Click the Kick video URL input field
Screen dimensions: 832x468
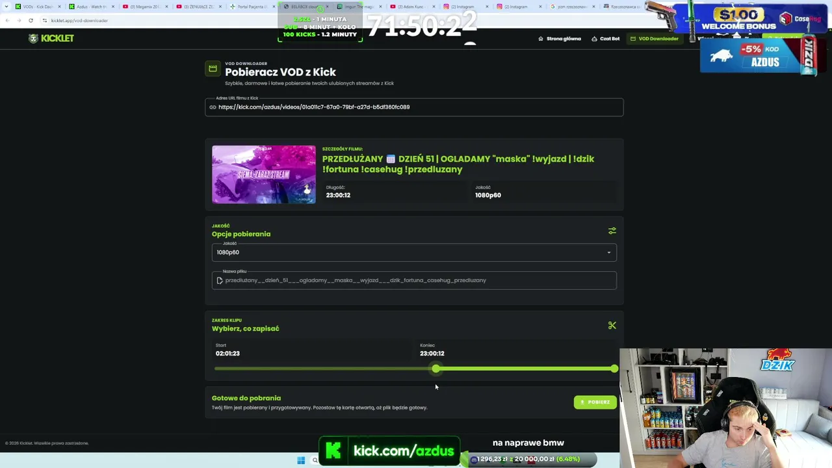pyautogui.click(x=414, y=107)
